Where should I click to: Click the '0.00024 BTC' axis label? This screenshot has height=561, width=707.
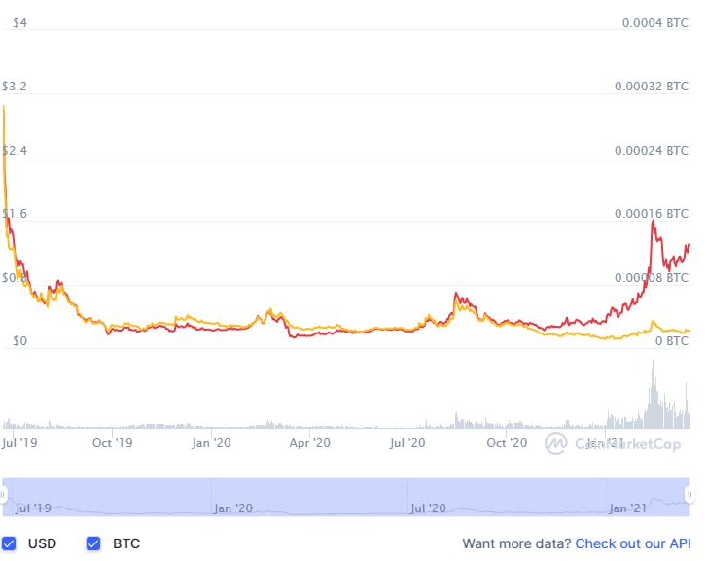[x=652, y=150]
